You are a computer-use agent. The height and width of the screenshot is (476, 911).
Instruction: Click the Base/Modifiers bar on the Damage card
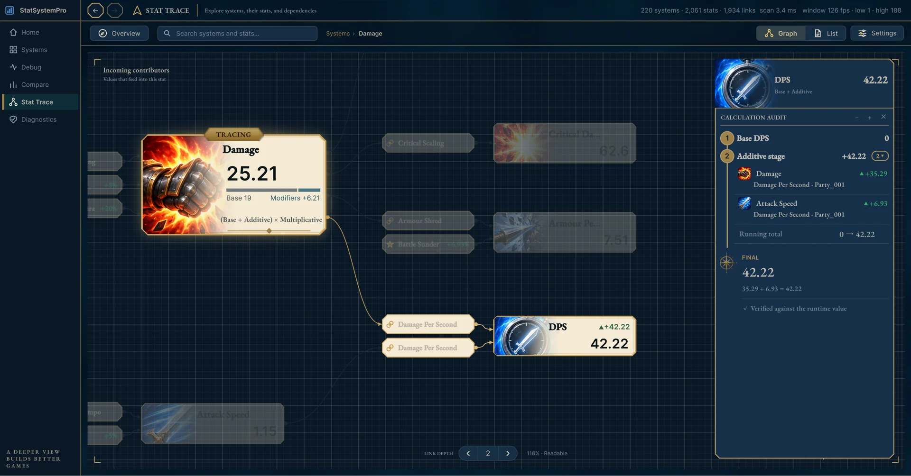click(273, 190)
